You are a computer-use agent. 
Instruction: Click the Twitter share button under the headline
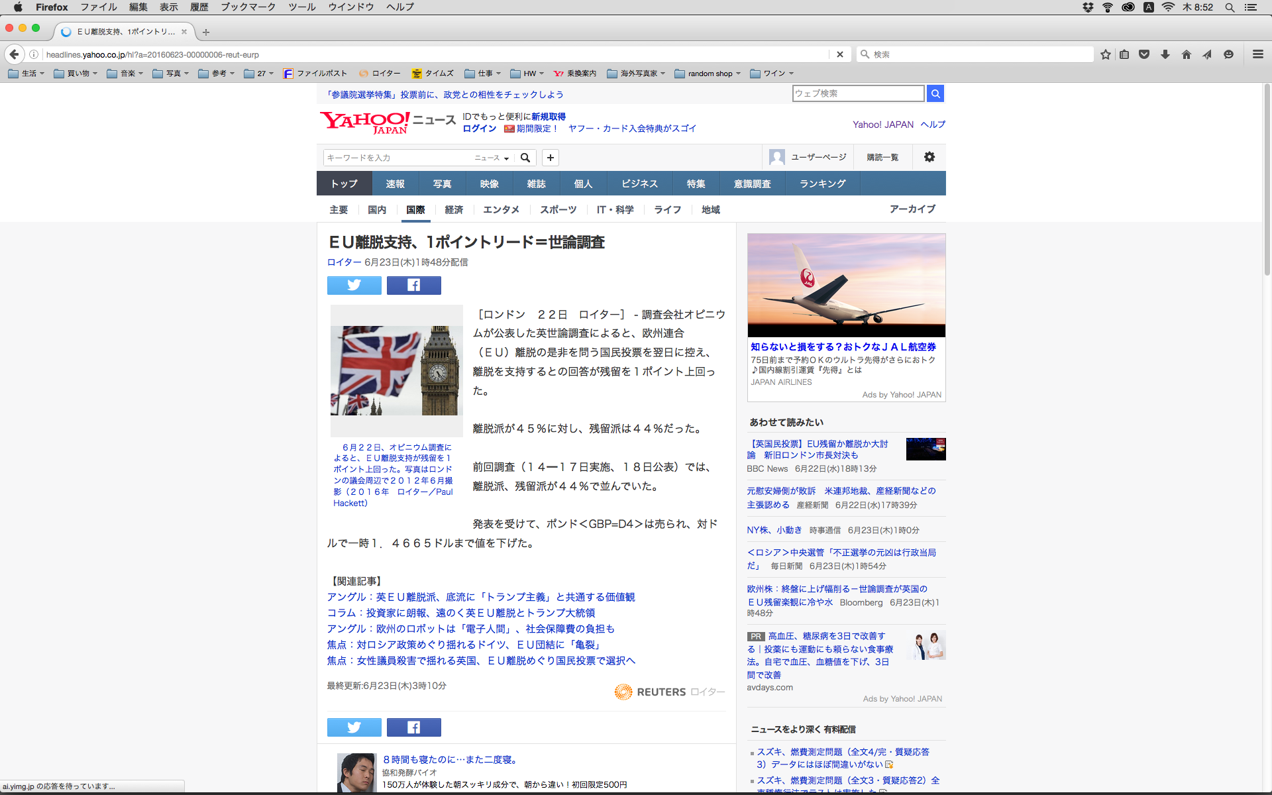pyautogui.click(x=354, y=286)
